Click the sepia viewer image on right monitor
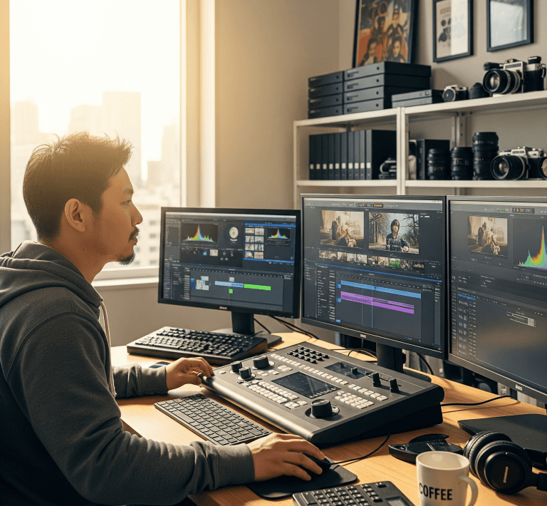The height and width of the screenshot is (506, 547). [x=488, y=236]
